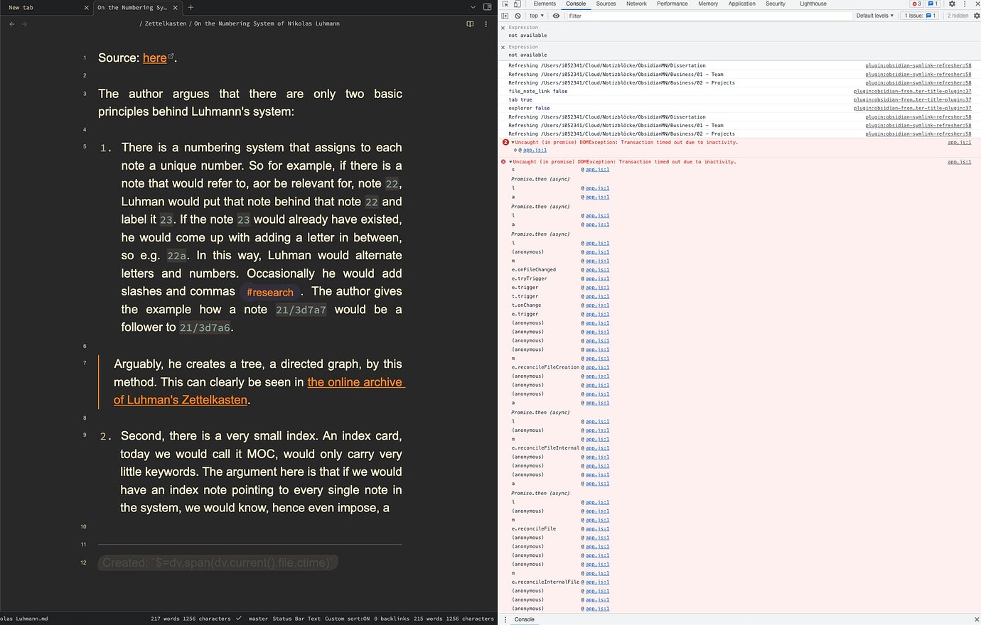Clear the DevTools console
Viewport: 981px width, 625px height.
tap(518, 16)
